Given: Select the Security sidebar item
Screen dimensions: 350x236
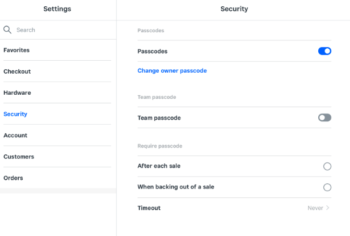Looking at the screenshot, I should [15, 114].
